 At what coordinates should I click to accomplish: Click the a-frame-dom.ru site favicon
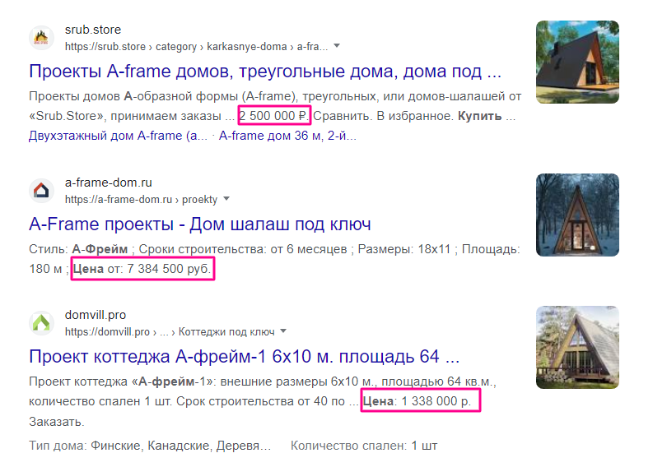click(x=41, y=191)
